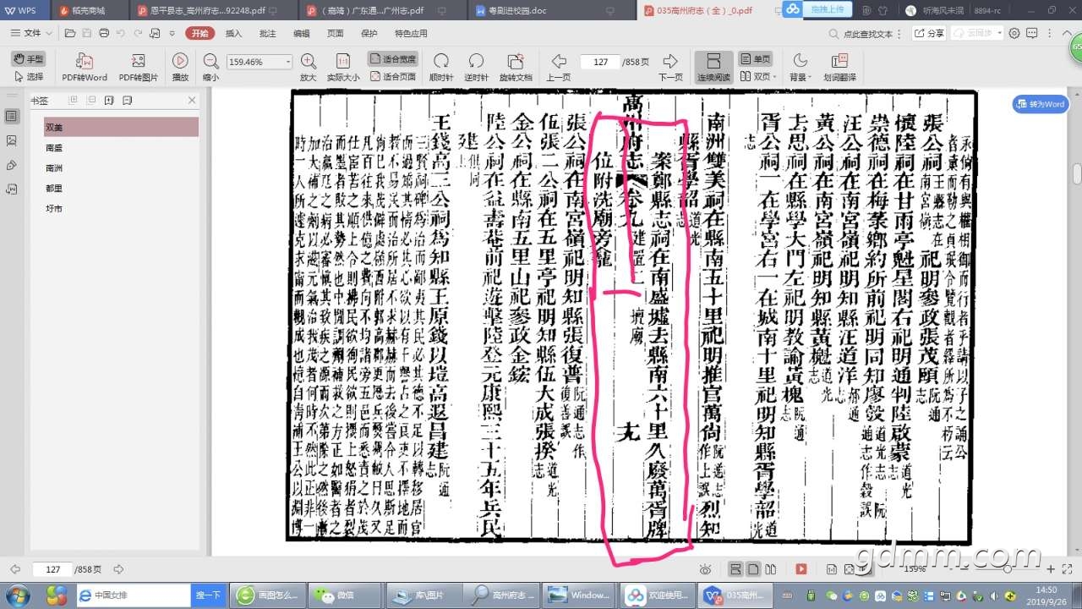Switch to 粤剧进校园.doc document tab
The height and width of the screenshot is (609, 1082).
(x=516, y=11)
